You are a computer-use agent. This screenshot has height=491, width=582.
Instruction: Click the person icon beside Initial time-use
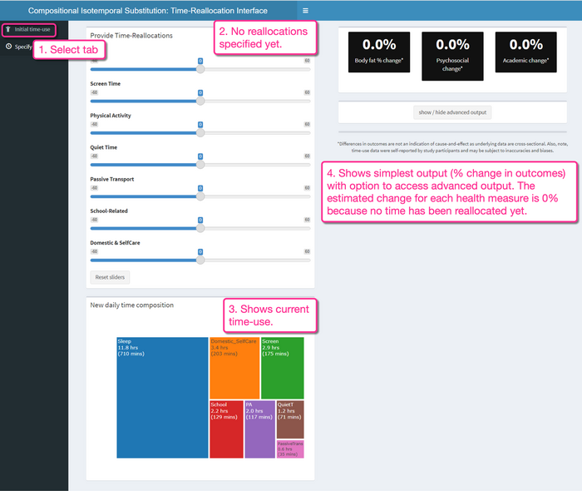coord(8,30)
